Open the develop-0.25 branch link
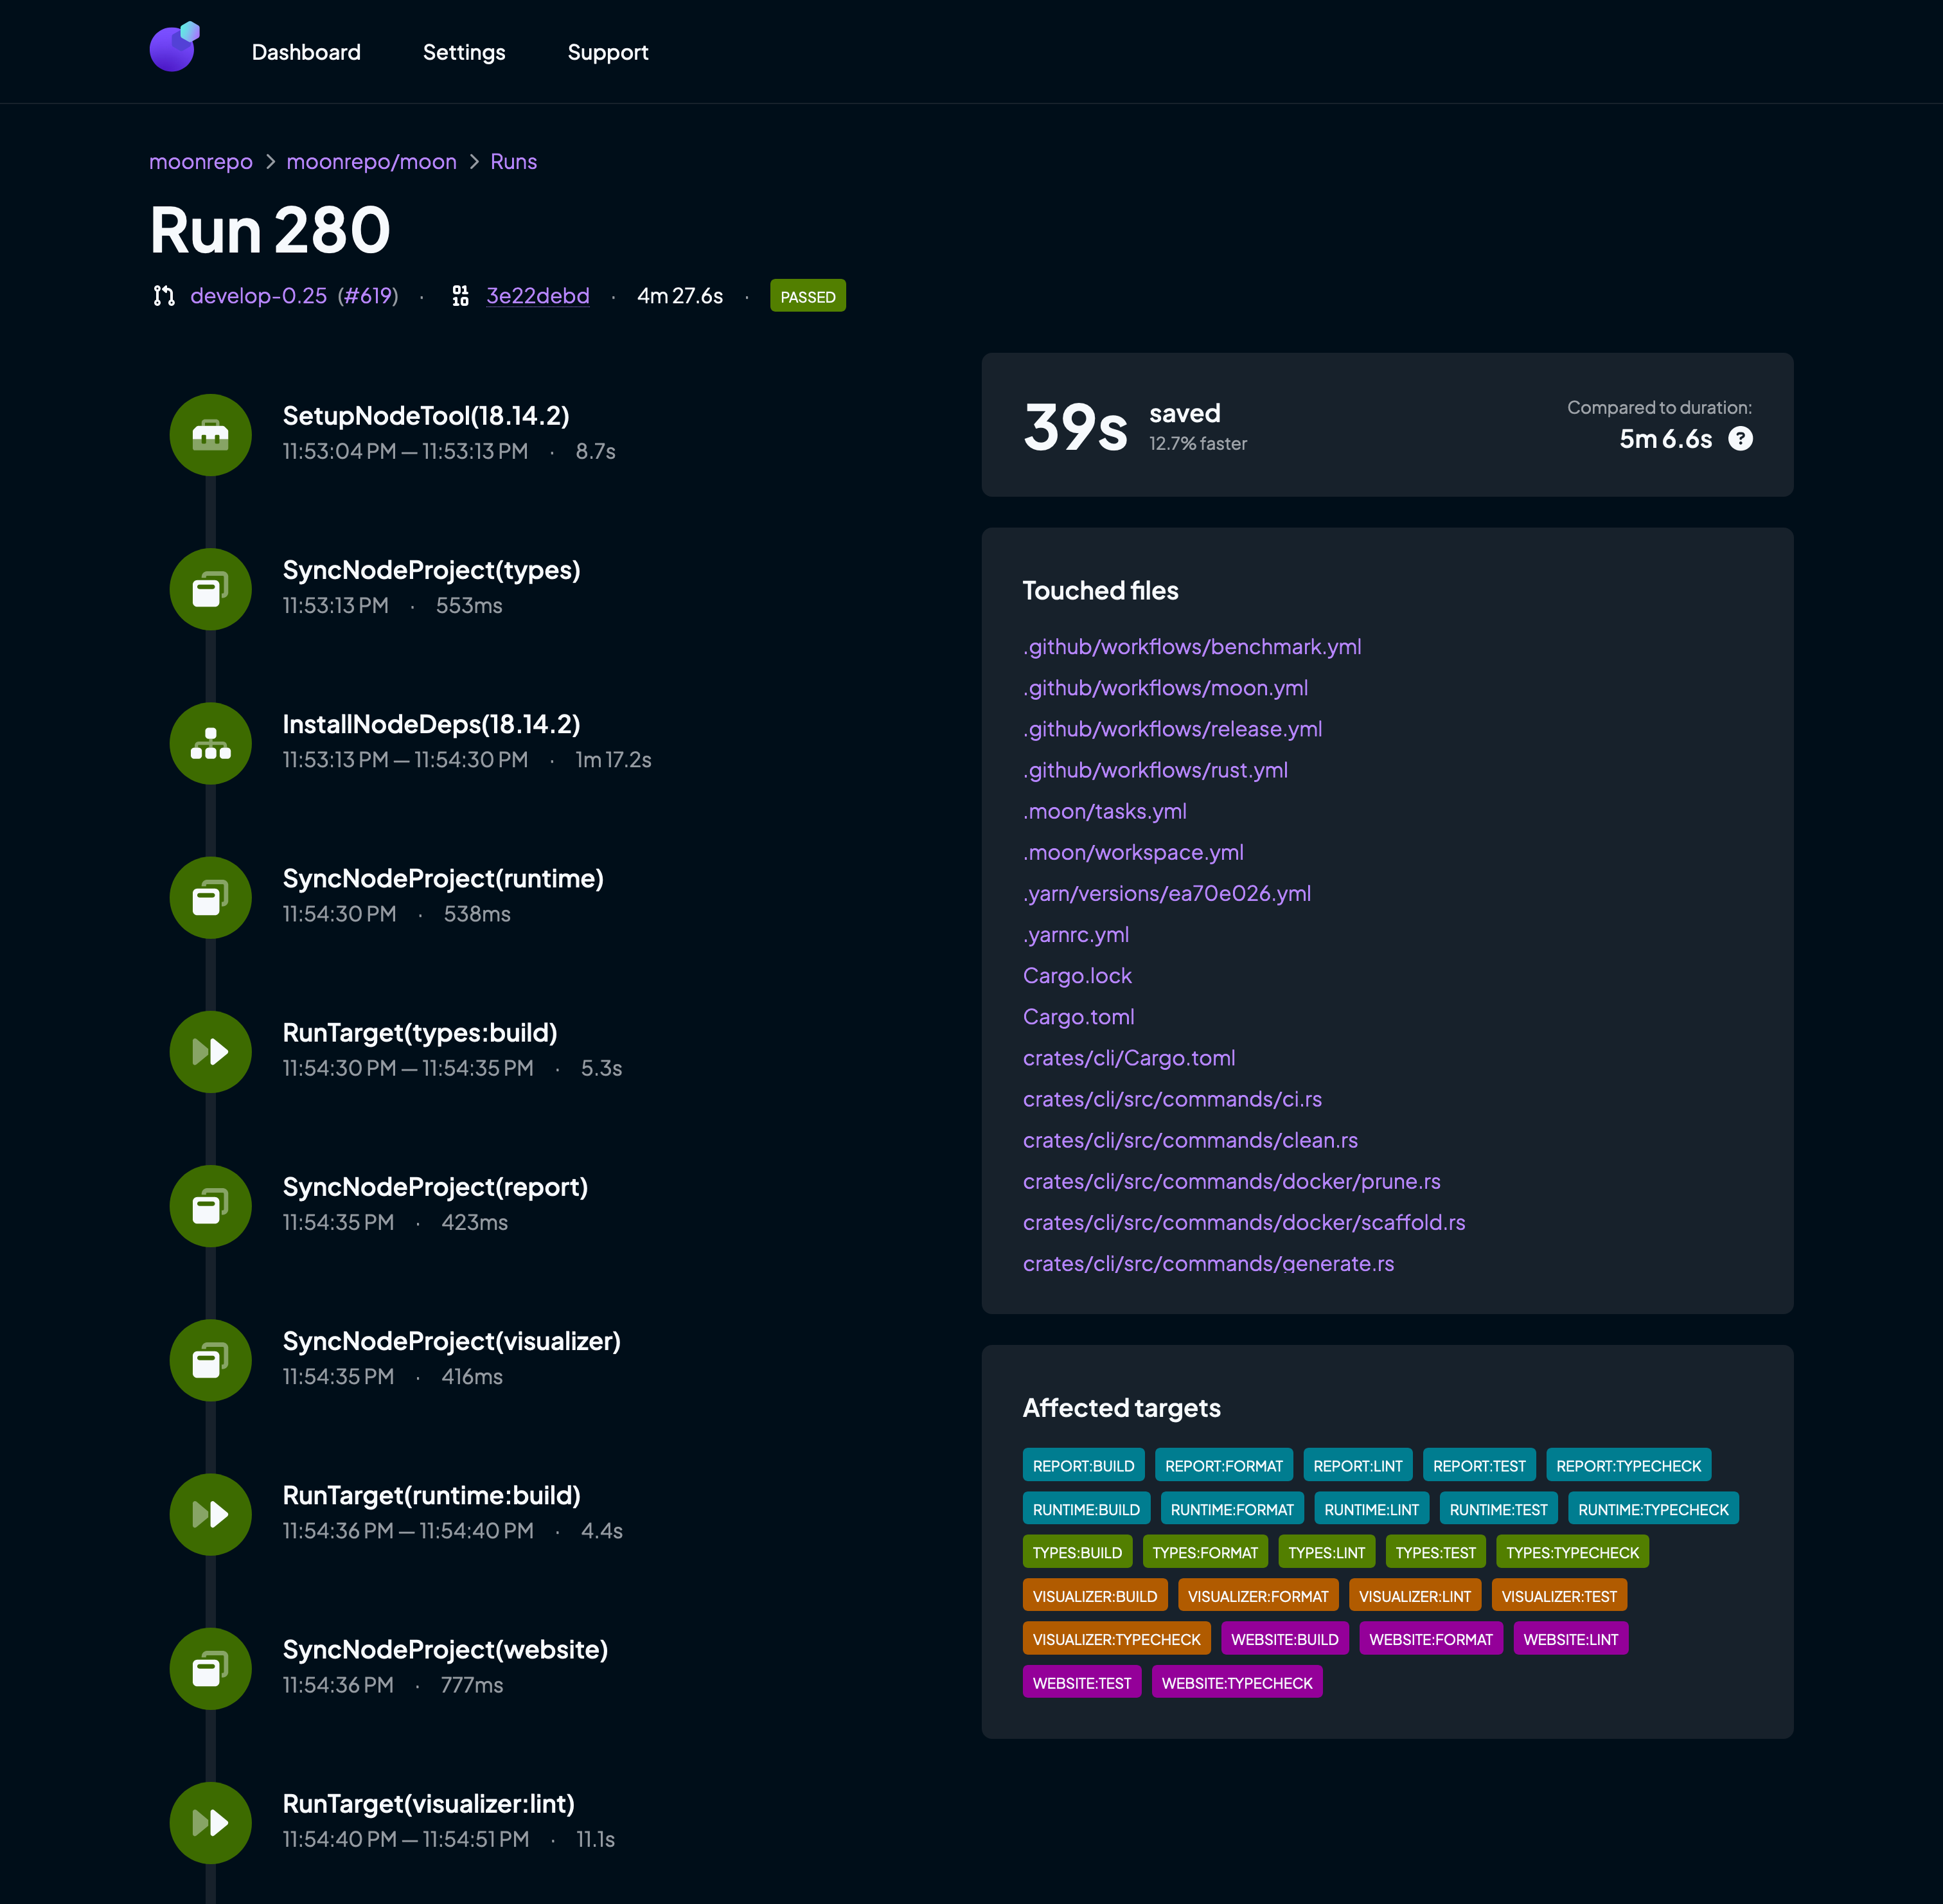This screenshot has height=1904, width=1943. pos(258,296)
